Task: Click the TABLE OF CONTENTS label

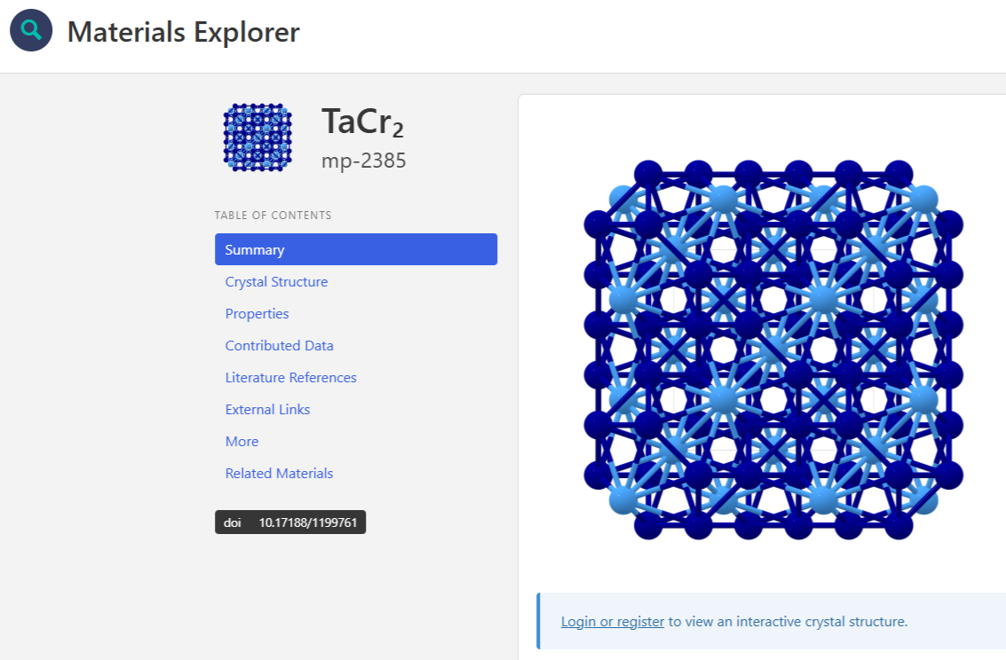Action: click(x=273, y=216)
